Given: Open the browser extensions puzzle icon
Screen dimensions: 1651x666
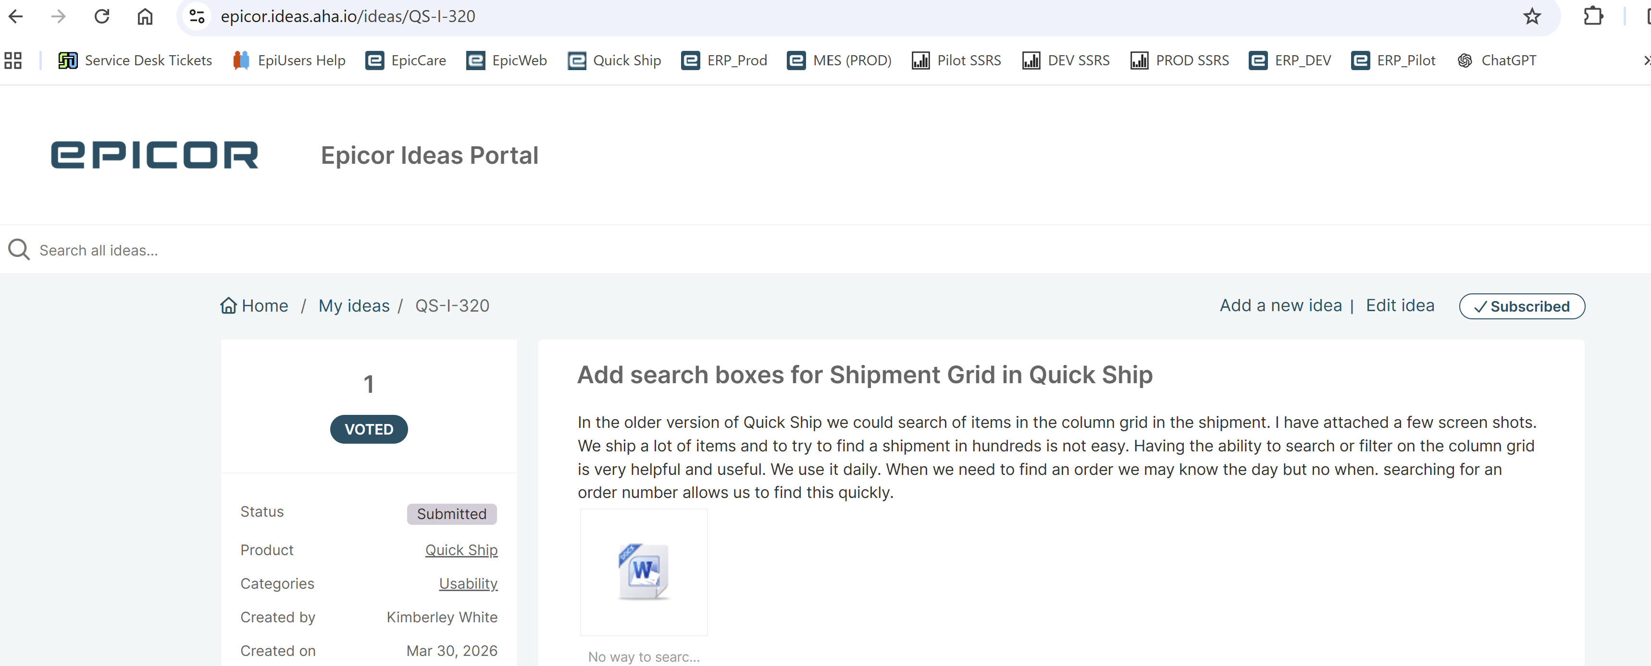Looking at the screenshot, I should (1593, 17).
